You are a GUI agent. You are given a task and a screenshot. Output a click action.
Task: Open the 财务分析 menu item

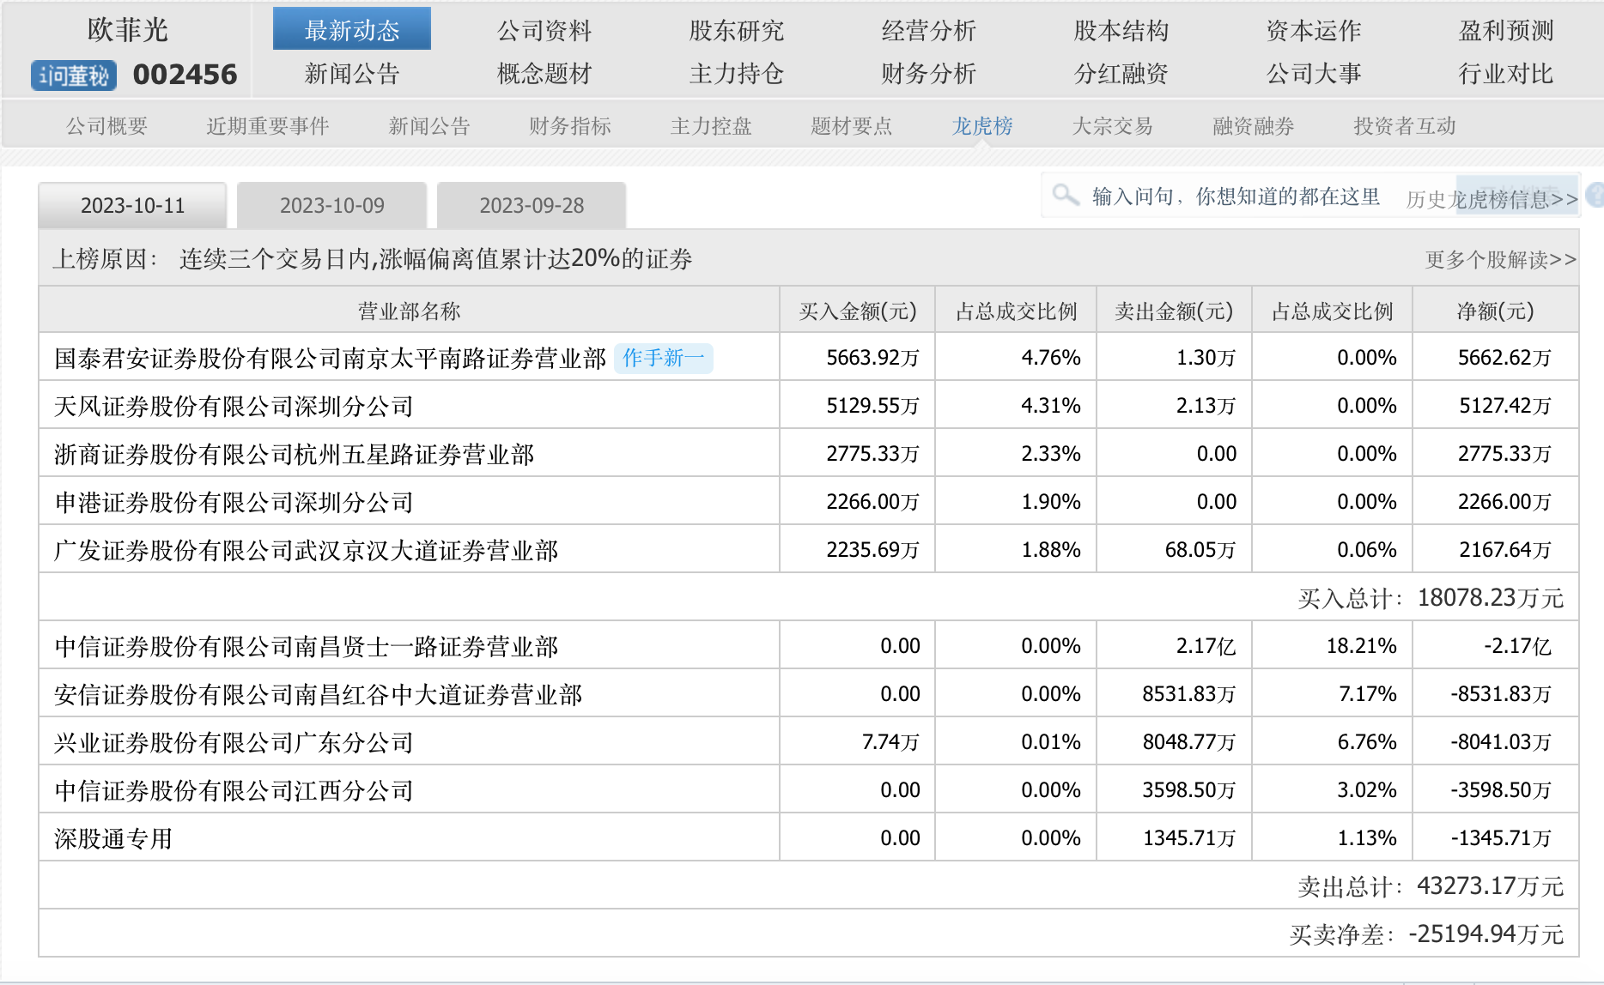928,74
